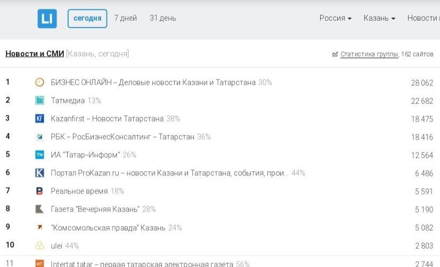Viewport: 440px width, 267px height.
Task: Open the Россия country dropdown
Action: pos(335,18)
